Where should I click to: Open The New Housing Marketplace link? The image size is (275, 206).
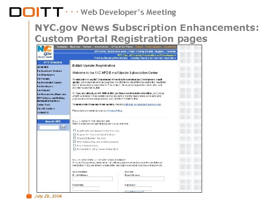(111, 58)
